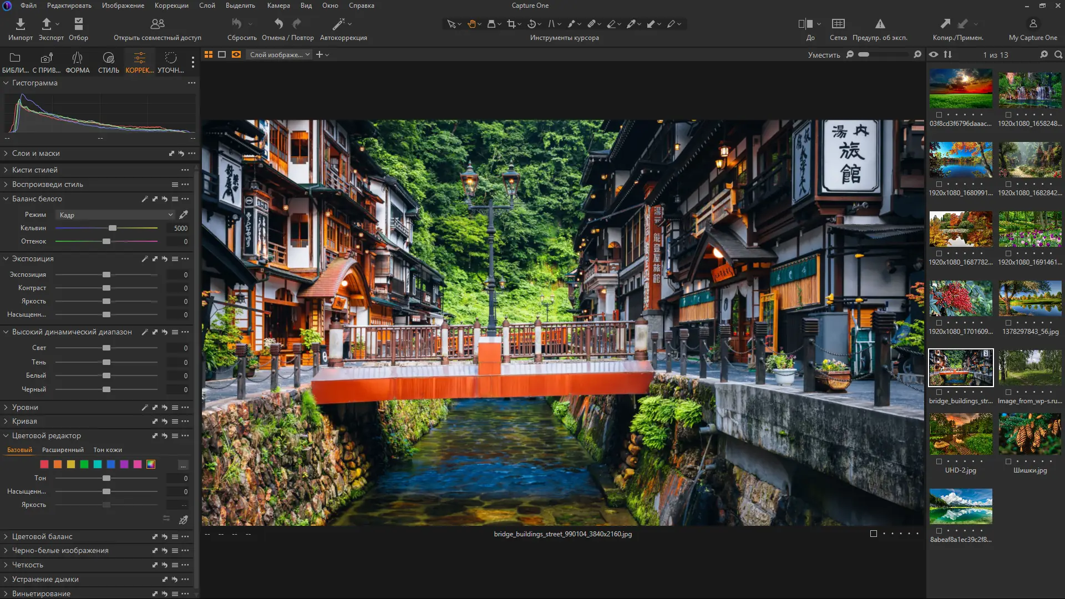Screen dimensions: 1065x599
Task: Pick white balance with the eyedropper icon
Action: tap(184, 215)
